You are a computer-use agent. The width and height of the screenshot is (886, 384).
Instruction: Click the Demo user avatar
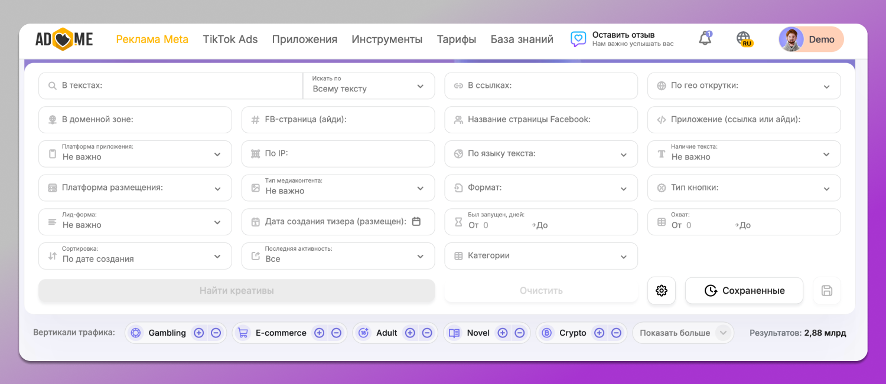click(x=791, y=40)
